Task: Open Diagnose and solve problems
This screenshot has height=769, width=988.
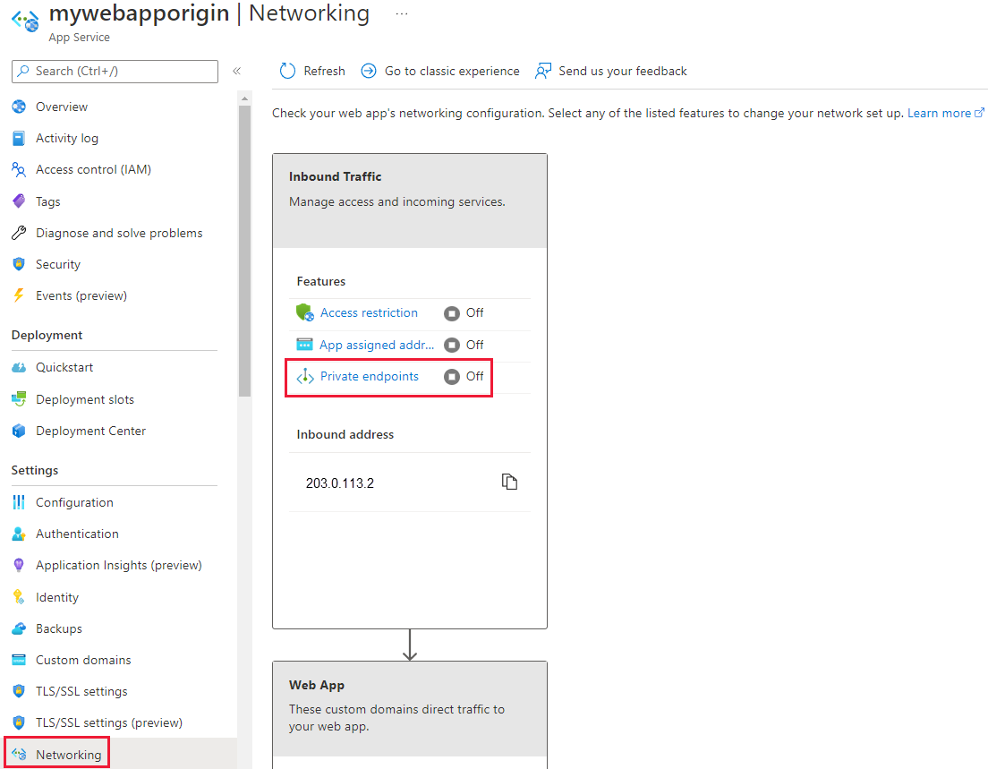Action: click(118, 232)
